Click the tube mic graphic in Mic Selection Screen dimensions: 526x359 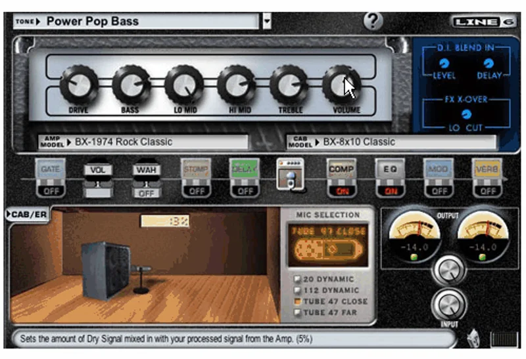coord(328,249)
